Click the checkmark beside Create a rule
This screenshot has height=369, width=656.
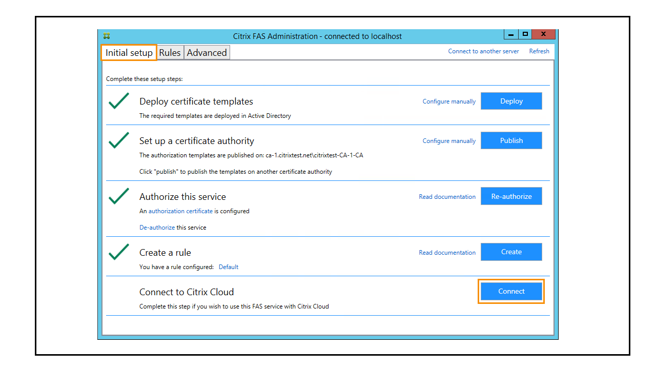tap(119, 252)
